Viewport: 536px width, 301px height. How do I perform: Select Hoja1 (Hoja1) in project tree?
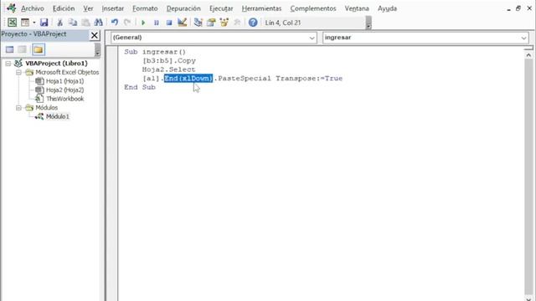pyautogui.click(x=64, y=81)
